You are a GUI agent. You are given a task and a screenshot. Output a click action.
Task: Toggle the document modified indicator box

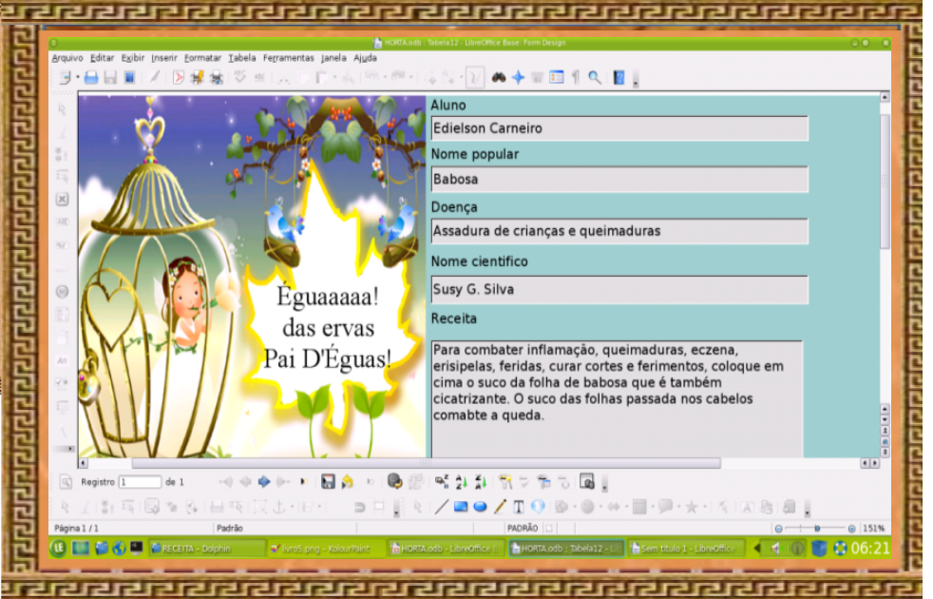pos(549,528)
